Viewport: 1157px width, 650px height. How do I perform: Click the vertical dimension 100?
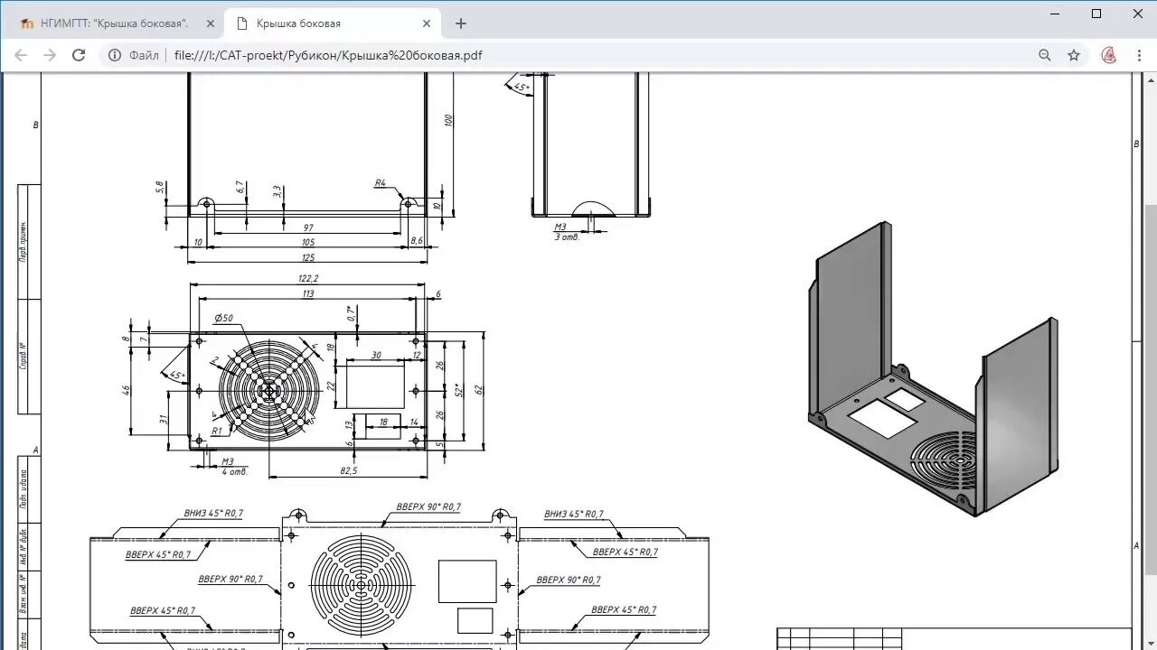tap(448, 120)
